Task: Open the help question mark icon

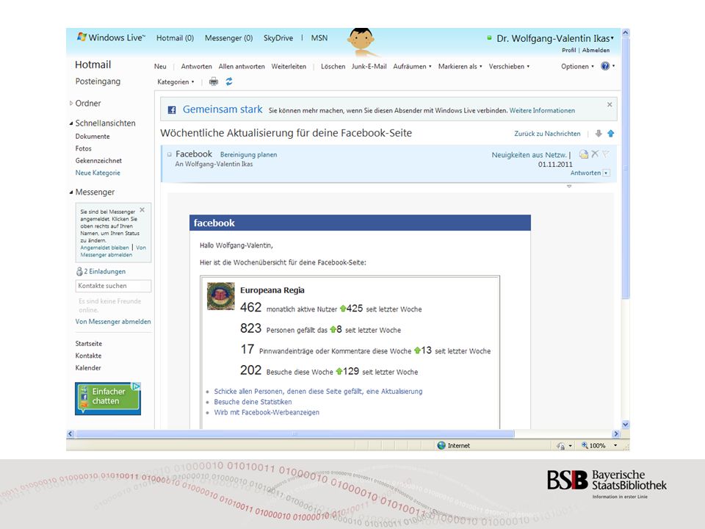Action: pyautogui.click(x=605, y=66)
